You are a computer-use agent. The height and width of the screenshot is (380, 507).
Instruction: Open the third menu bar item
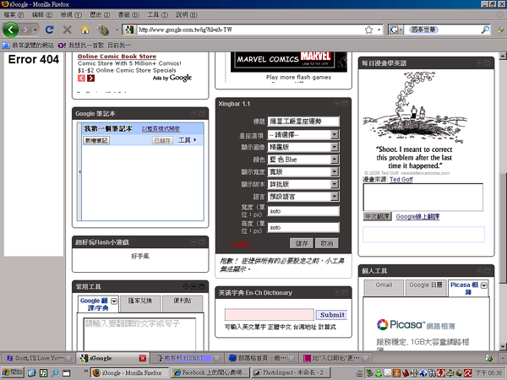point(71,14)
